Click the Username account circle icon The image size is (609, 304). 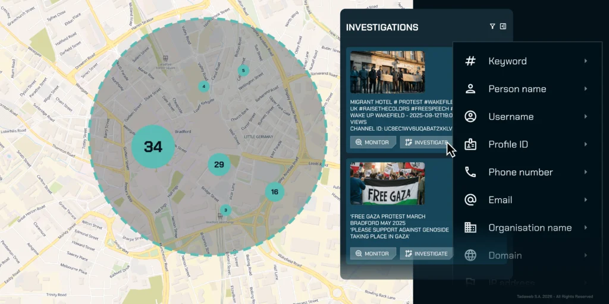point(470,116)
